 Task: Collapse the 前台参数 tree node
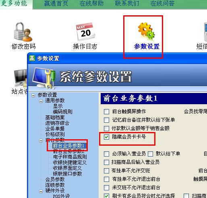point(41,140)
